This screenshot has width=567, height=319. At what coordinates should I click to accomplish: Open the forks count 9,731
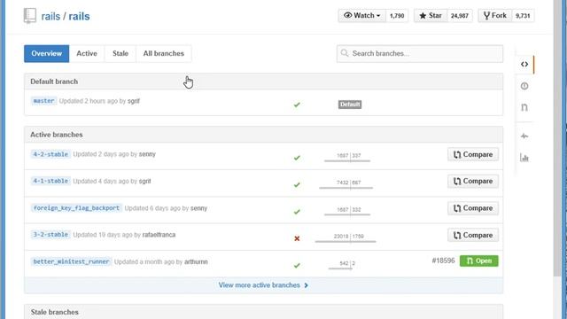pyautogui.click(x=523, y=16)
